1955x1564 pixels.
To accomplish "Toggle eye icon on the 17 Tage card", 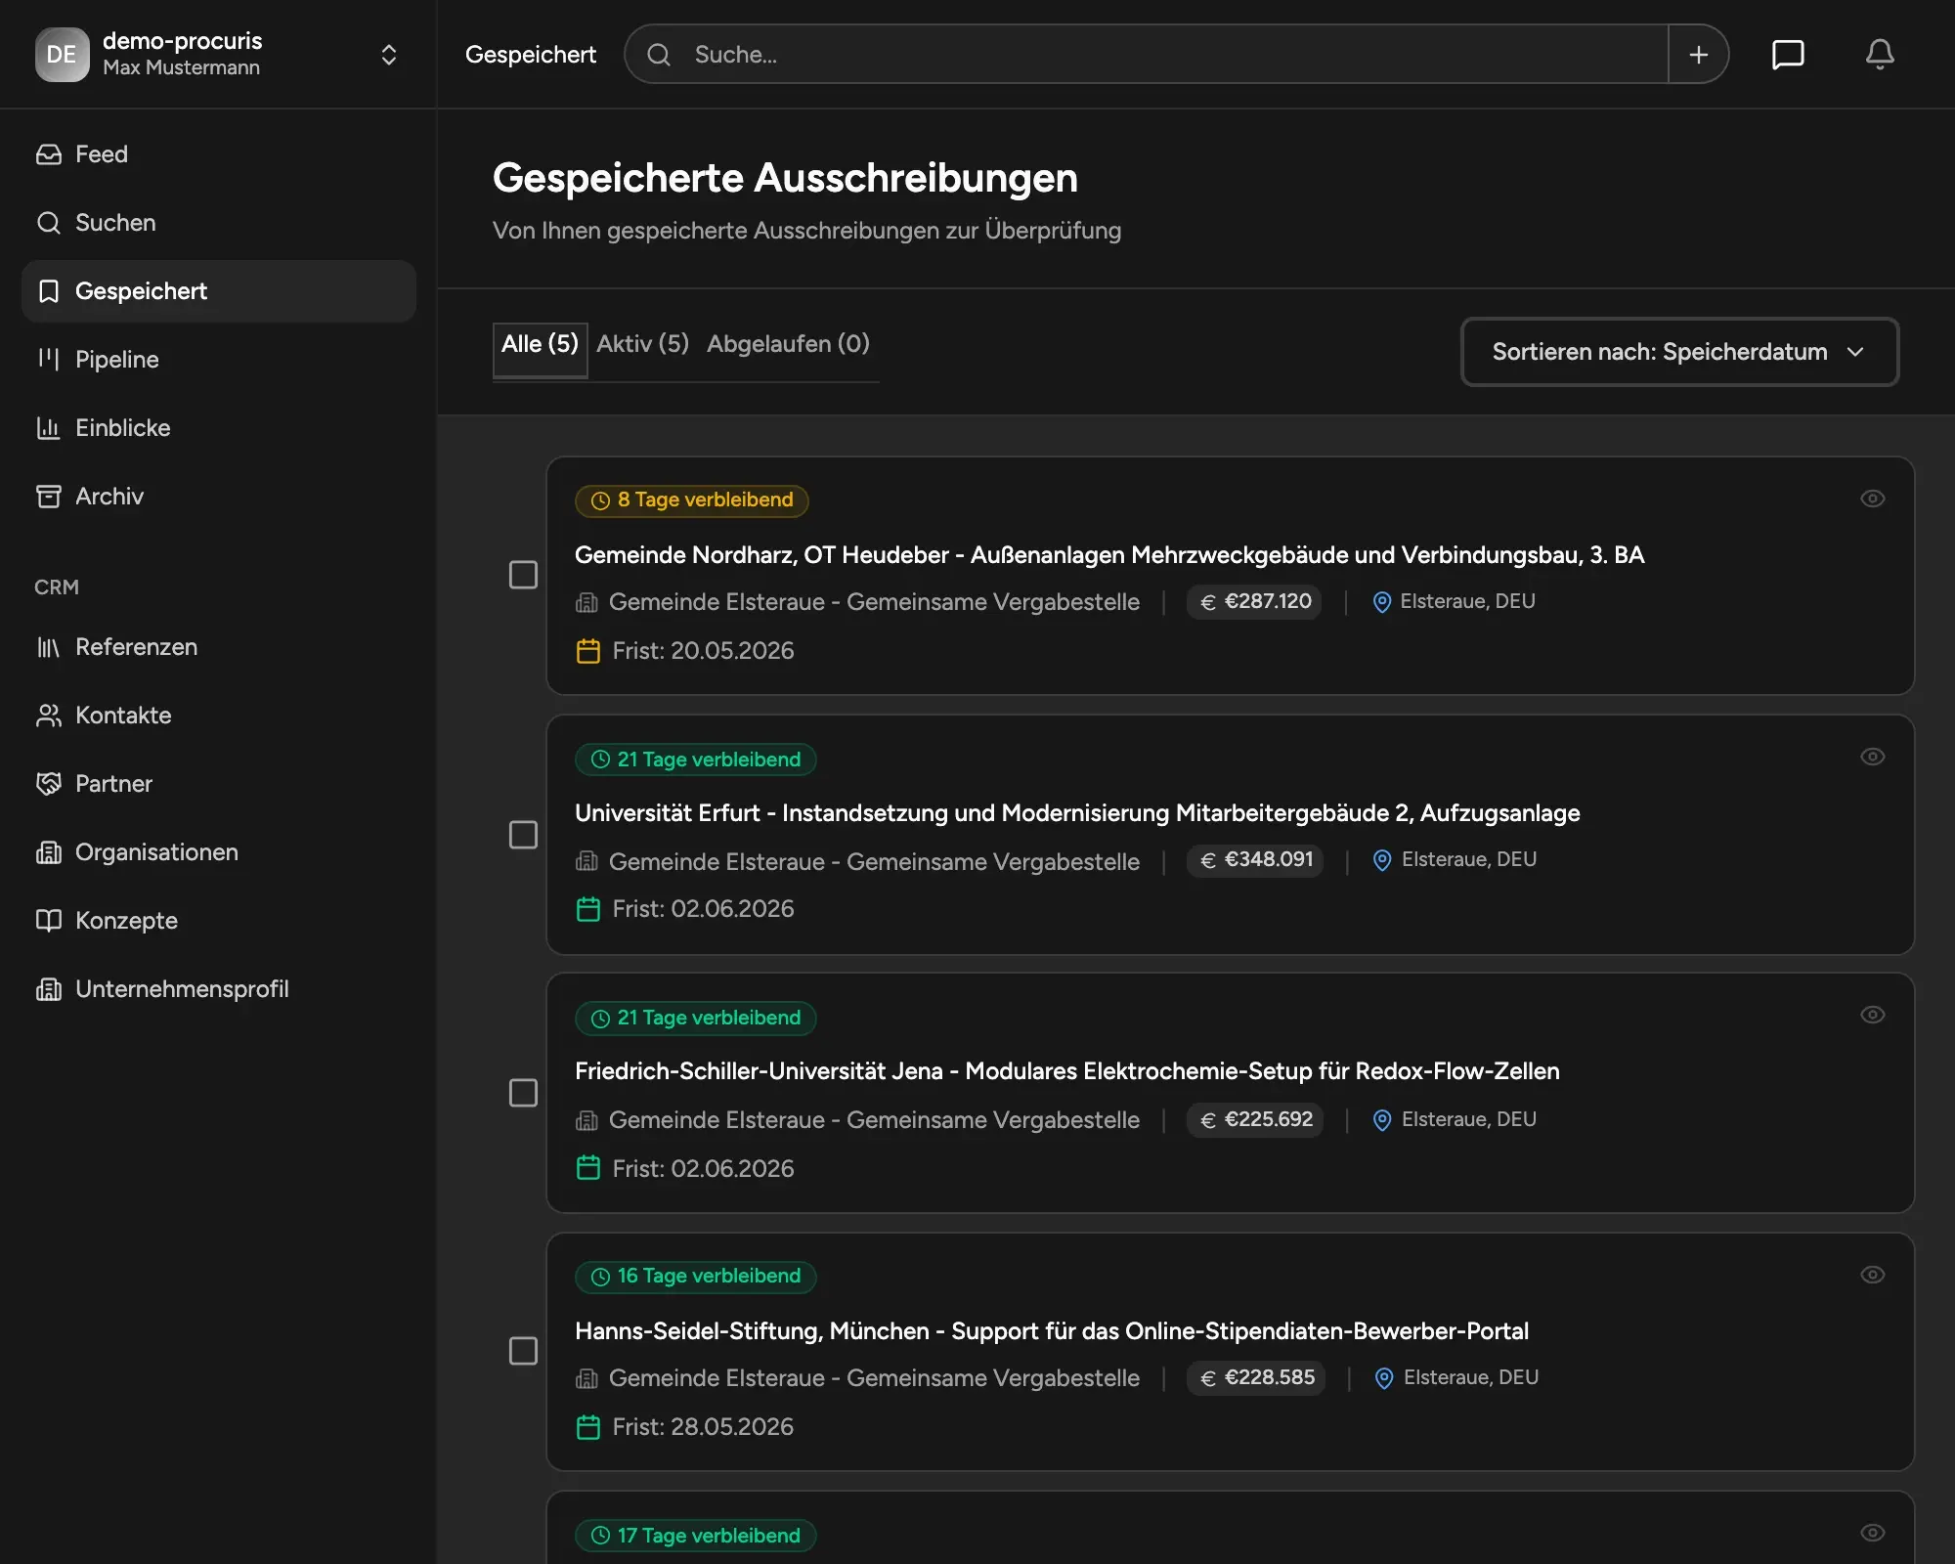I will coord(1873,1533).
